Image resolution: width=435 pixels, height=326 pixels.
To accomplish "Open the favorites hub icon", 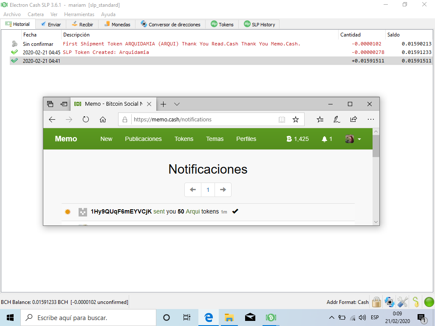I will 320,119.
